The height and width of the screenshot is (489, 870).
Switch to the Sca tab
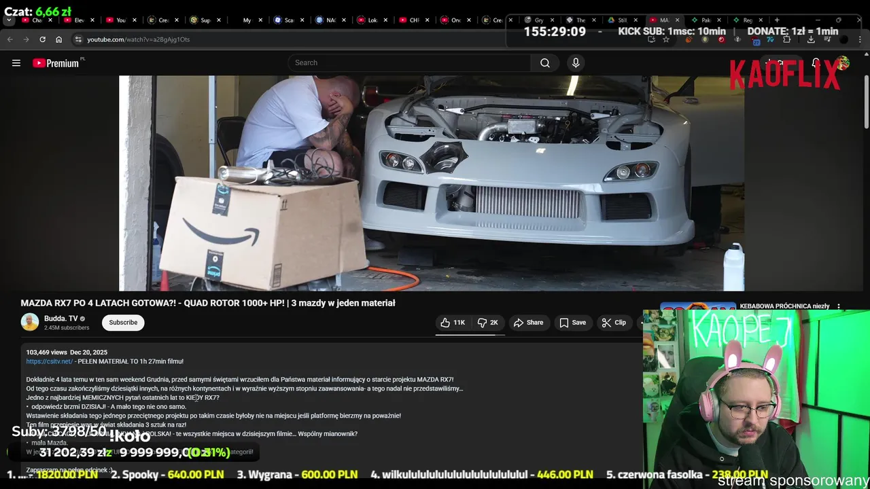289,20
